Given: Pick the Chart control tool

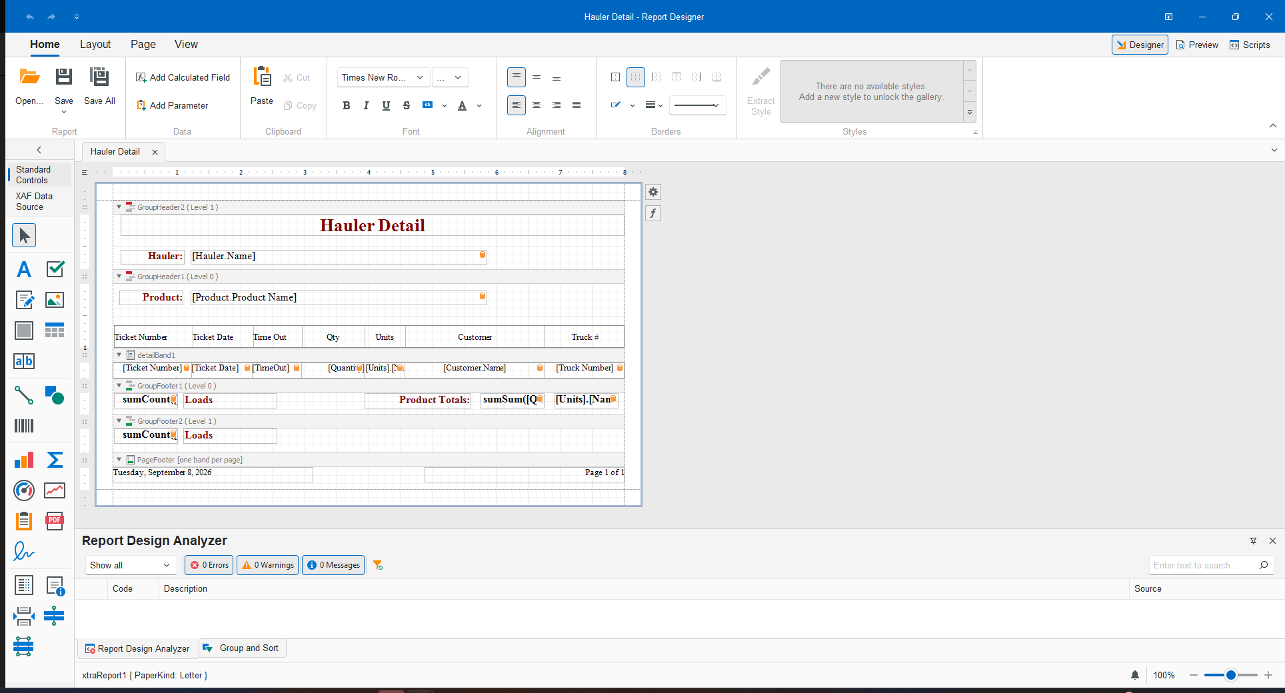Looking at the screenshot, I should pos(24,460).
